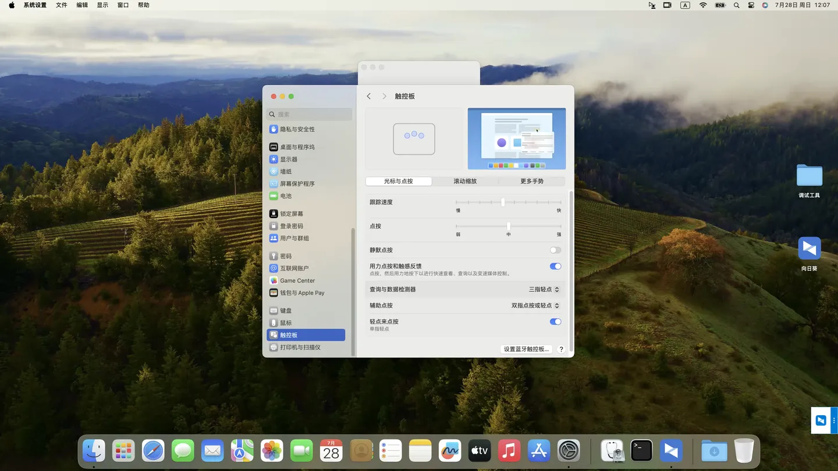Click the 设置蓝牙触控板 button
The height and width of the screenshot is (471, 838).
tap(526, 349)
